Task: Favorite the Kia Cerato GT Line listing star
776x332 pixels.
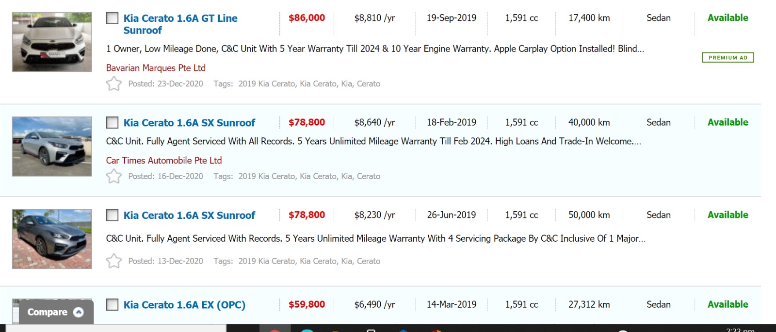Action: (114, 84)
